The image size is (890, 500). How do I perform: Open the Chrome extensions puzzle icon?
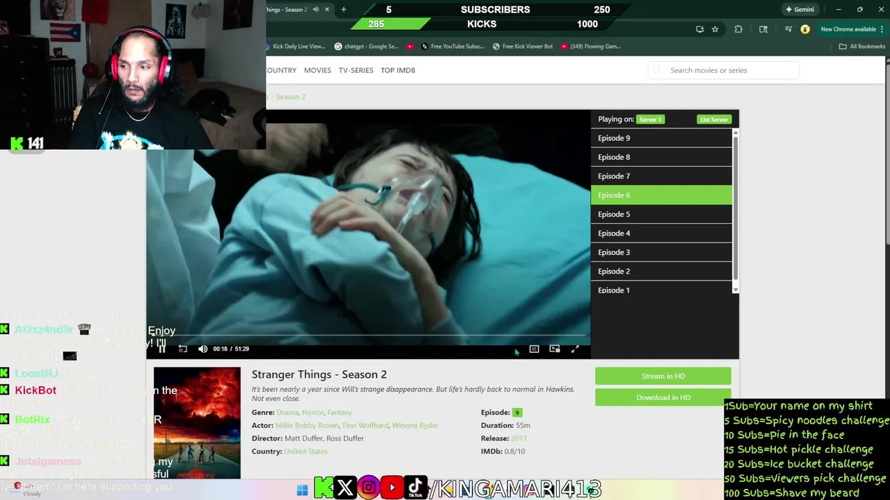point(738,29)
